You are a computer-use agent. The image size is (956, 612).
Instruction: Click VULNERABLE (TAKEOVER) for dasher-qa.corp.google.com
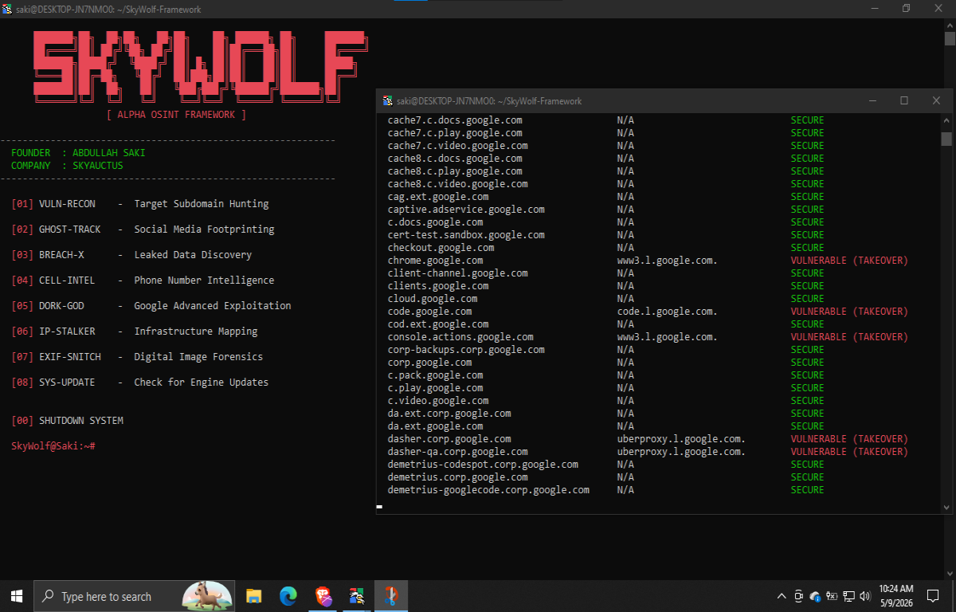click(849, 452)
